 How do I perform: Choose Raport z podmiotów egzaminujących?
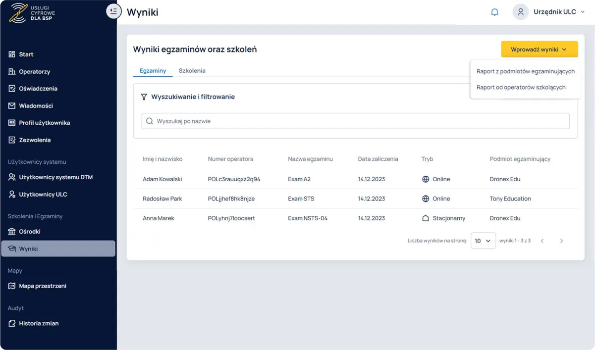pos(525,71)
